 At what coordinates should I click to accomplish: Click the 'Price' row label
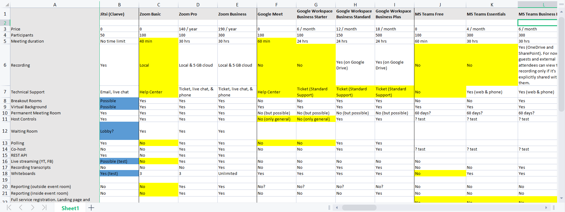55,29
